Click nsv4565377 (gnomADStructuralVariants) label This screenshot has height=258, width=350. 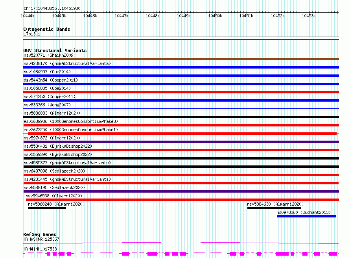point(67,163)
